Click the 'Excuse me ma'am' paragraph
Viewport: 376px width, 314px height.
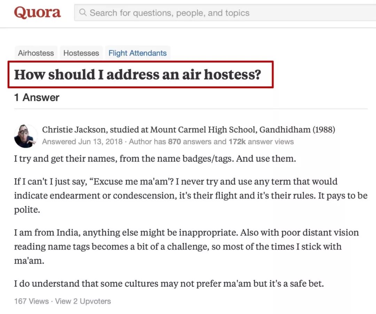191,195
